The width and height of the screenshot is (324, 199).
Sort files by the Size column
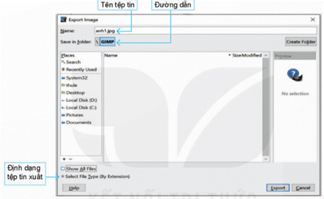click(x=237, y=55)
